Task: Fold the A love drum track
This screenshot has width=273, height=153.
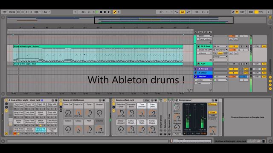Action: coord(198,46)
